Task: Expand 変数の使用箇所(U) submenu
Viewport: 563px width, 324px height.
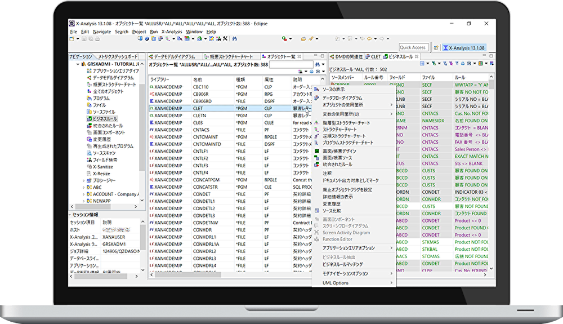Action: pyautogui.click(x=354, y=114)
